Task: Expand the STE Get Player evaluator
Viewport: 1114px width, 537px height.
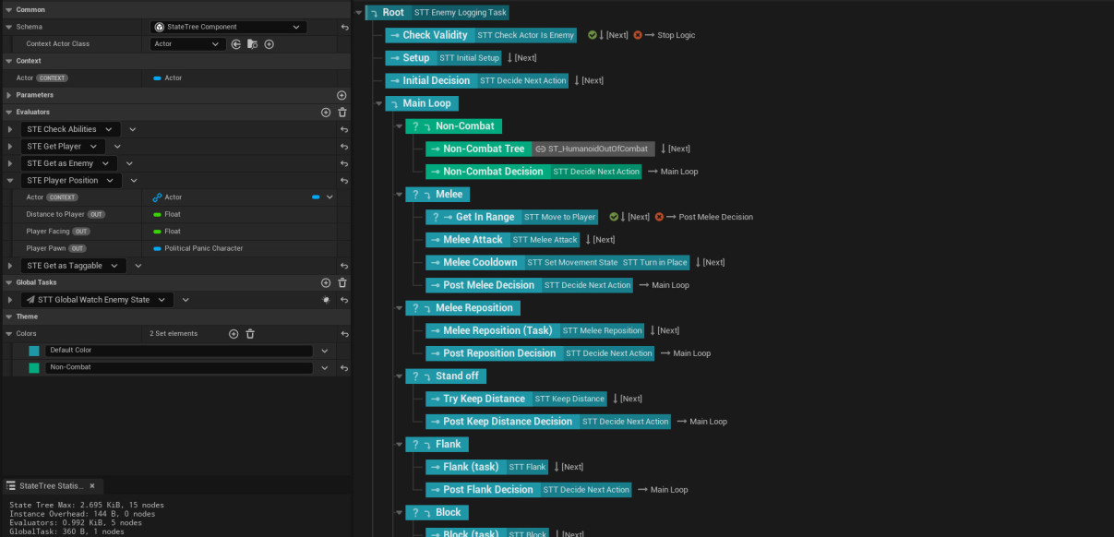Action: 10,147
